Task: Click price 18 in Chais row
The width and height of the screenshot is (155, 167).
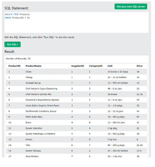Action: pyautogui.click(x=138, y=72)
